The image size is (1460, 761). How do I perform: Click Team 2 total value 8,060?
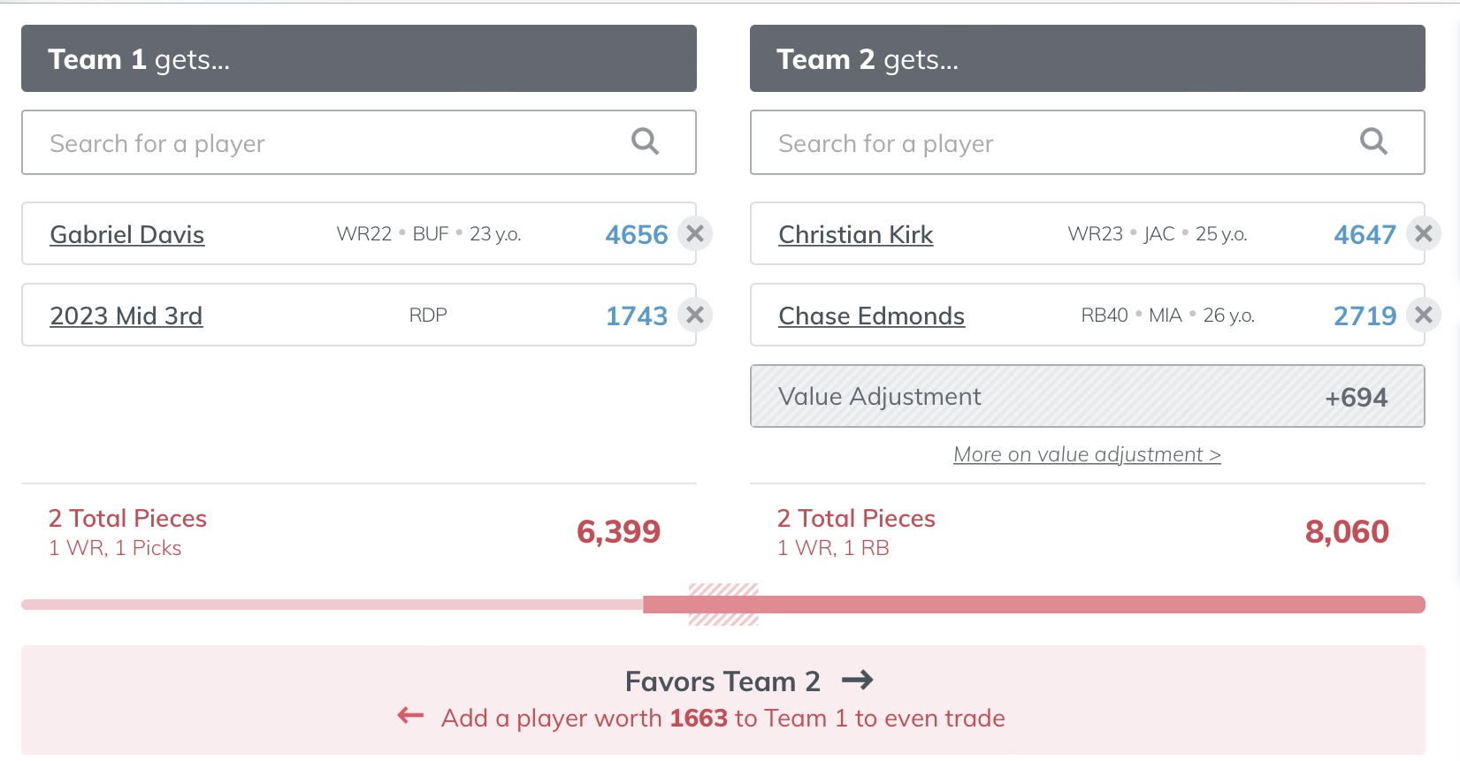(x=1347, y=531)
